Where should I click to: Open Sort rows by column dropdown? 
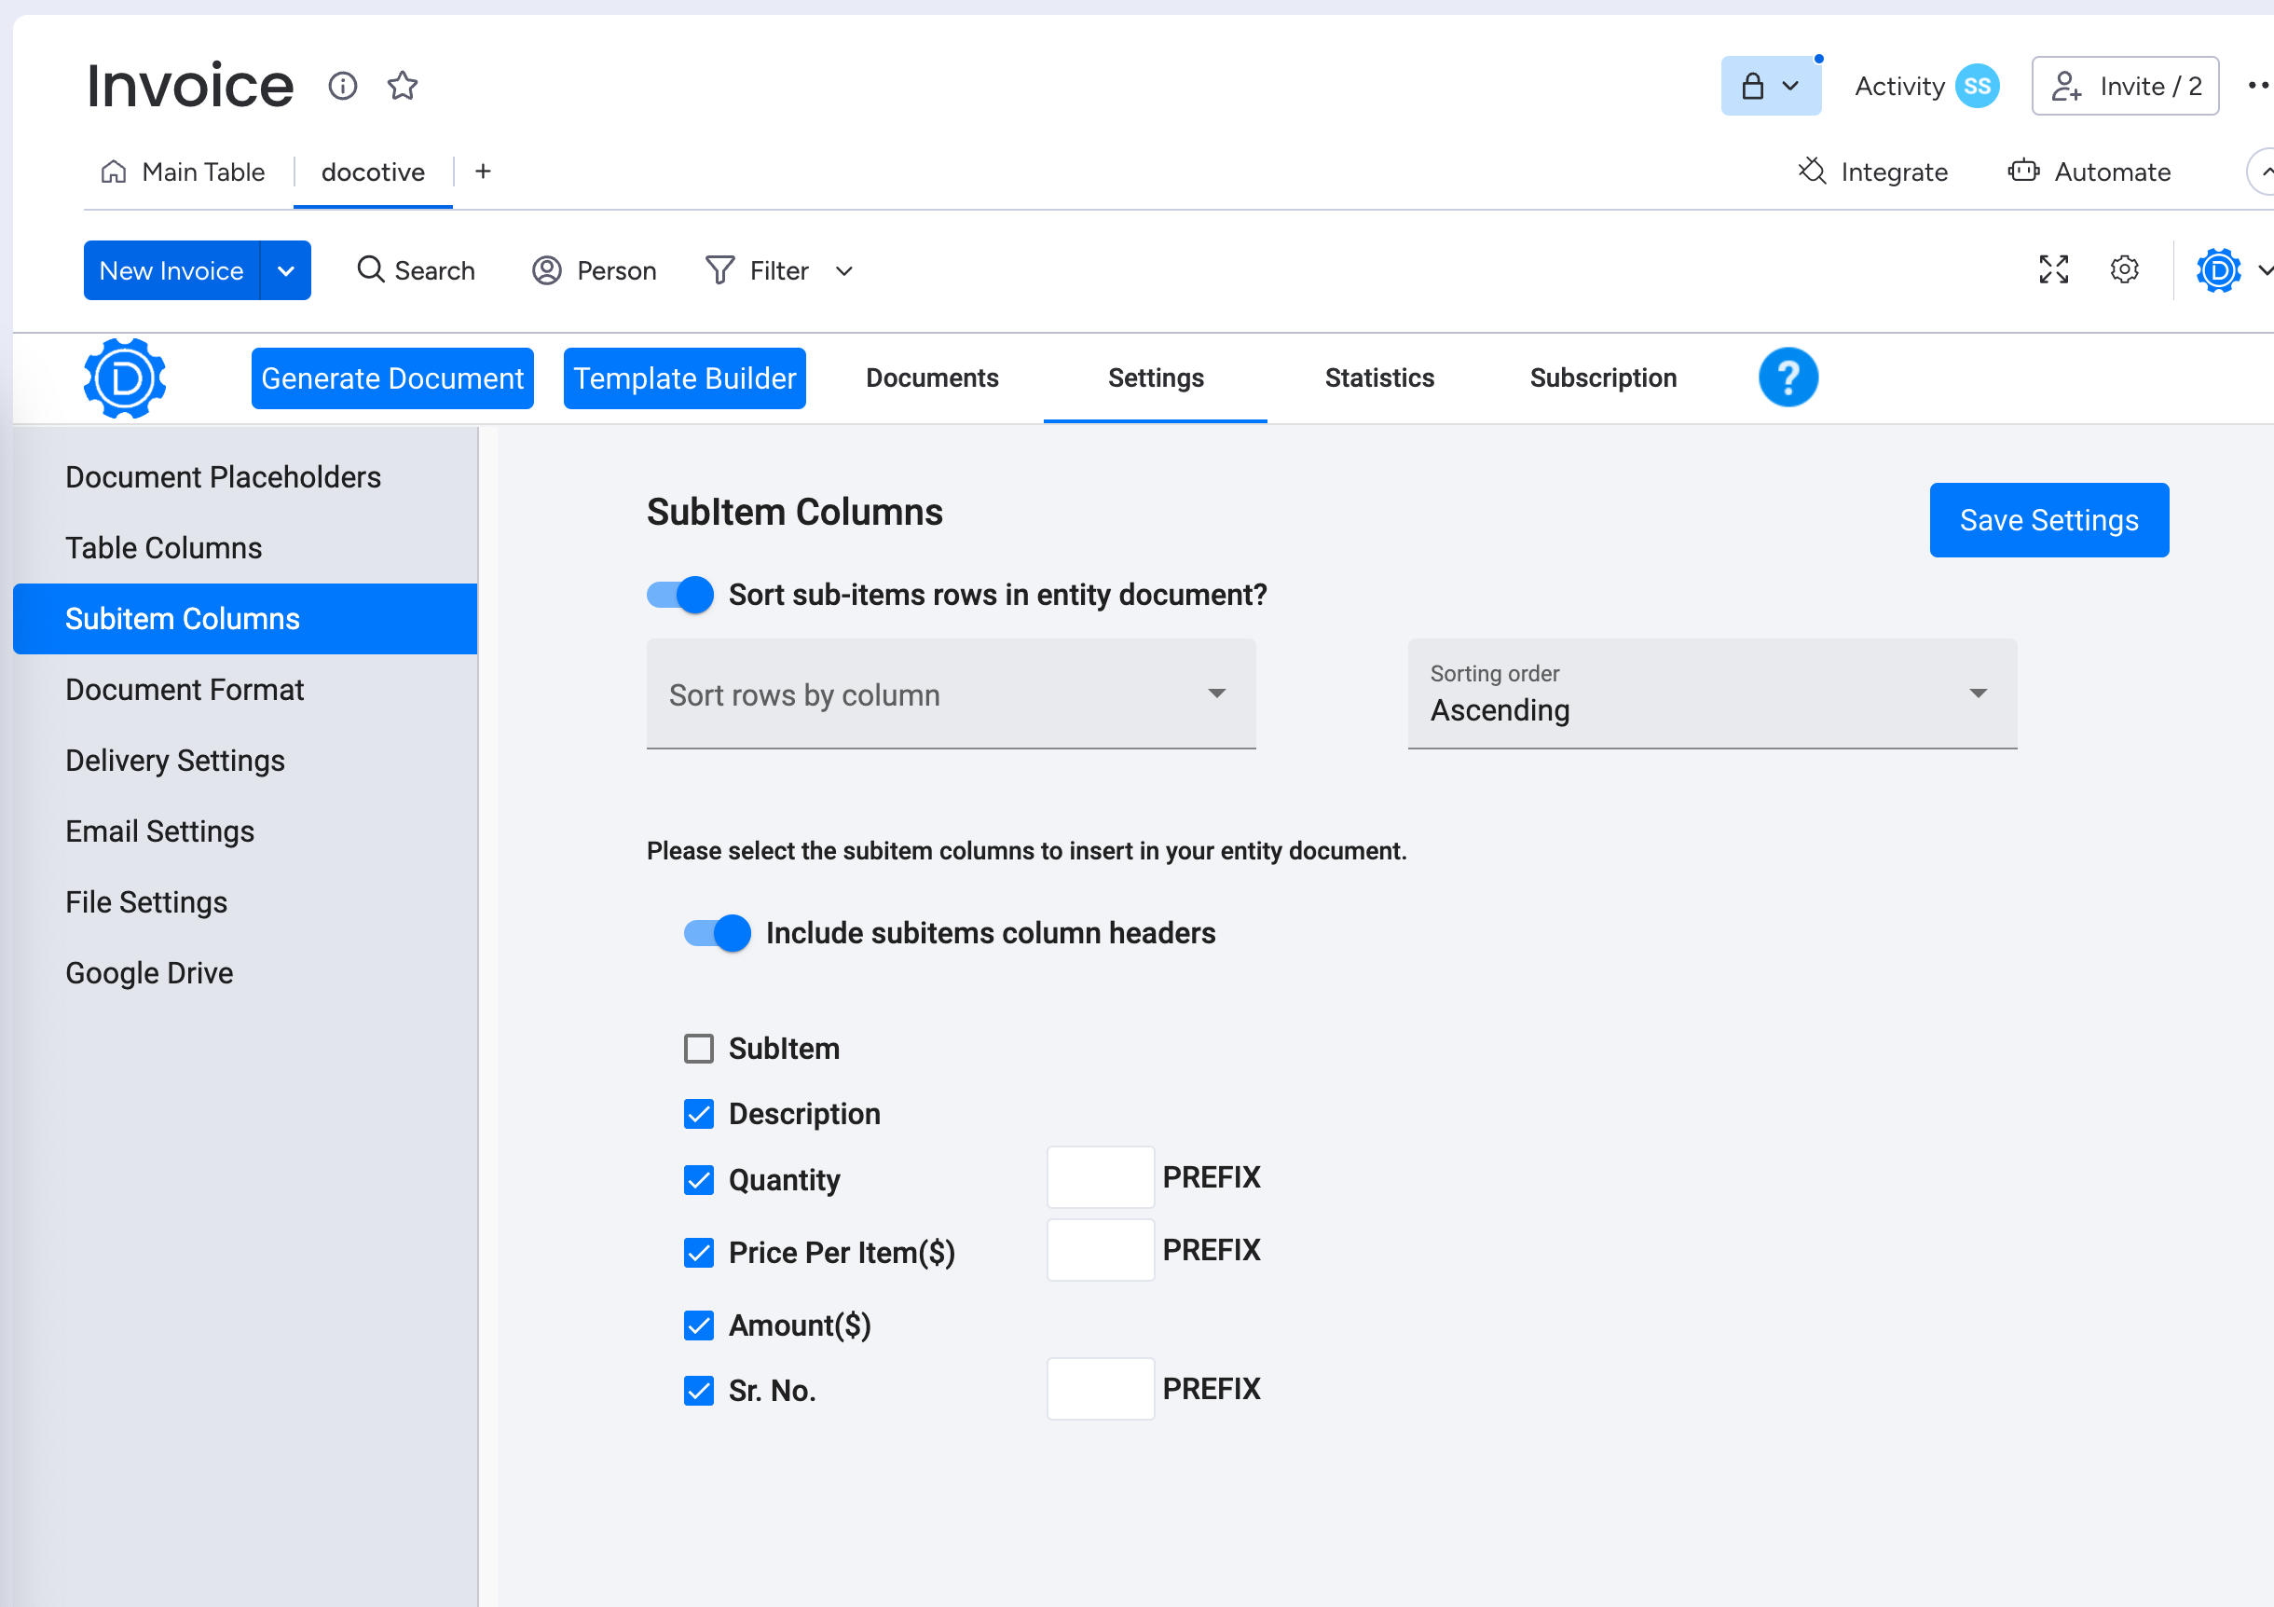coord(951,694)
